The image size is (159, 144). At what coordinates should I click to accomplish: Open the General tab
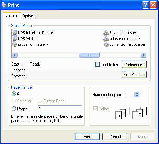click(x=12, y=15)
